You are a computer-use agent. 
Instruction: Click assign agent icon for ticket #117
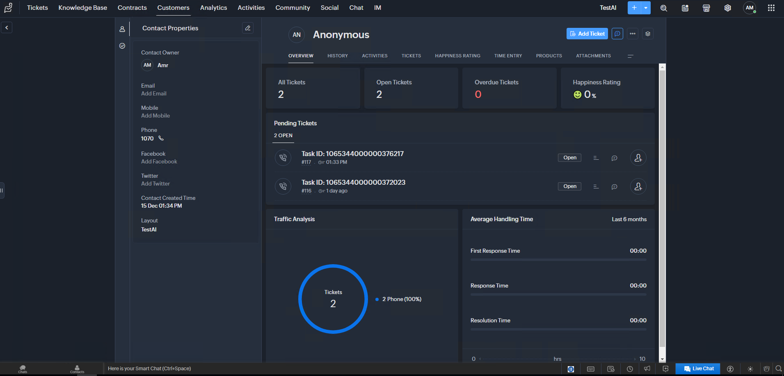click(638, 158)
